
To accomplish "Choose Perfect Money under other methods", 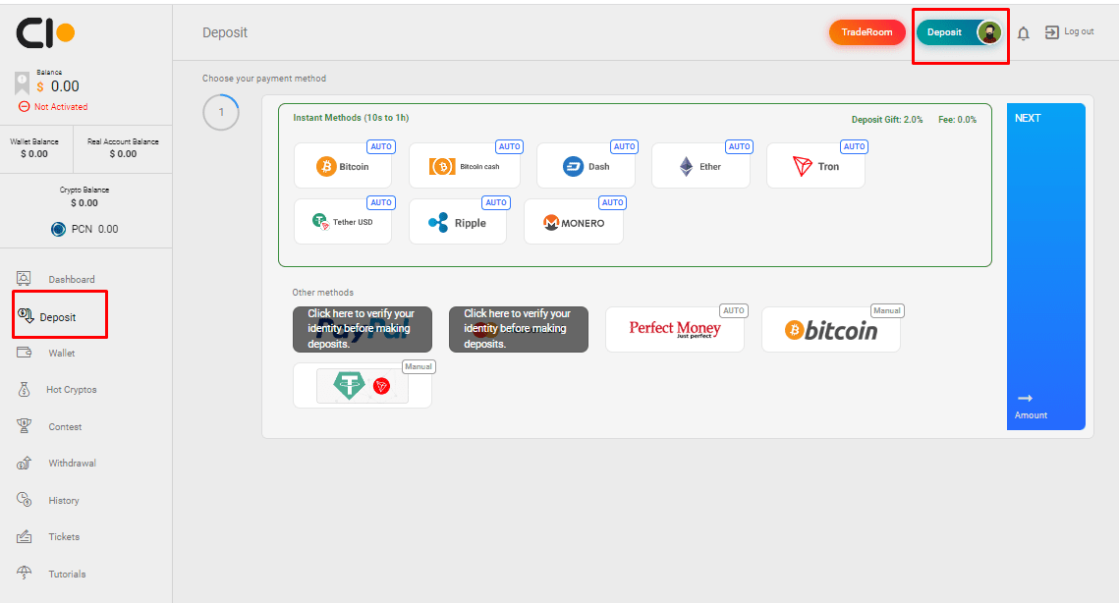I will pyautogui.click(x=674, y=329).
